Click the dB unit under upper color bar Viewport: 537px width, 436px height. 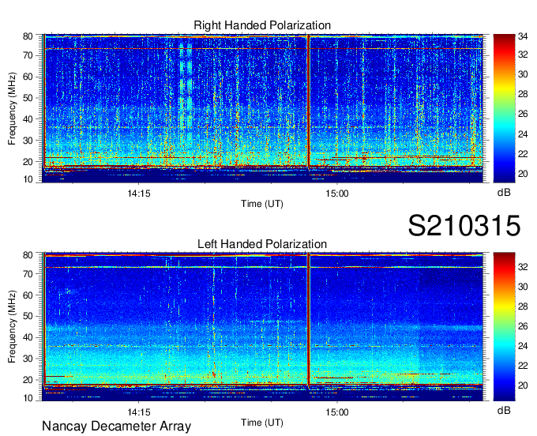pos(504,193)
